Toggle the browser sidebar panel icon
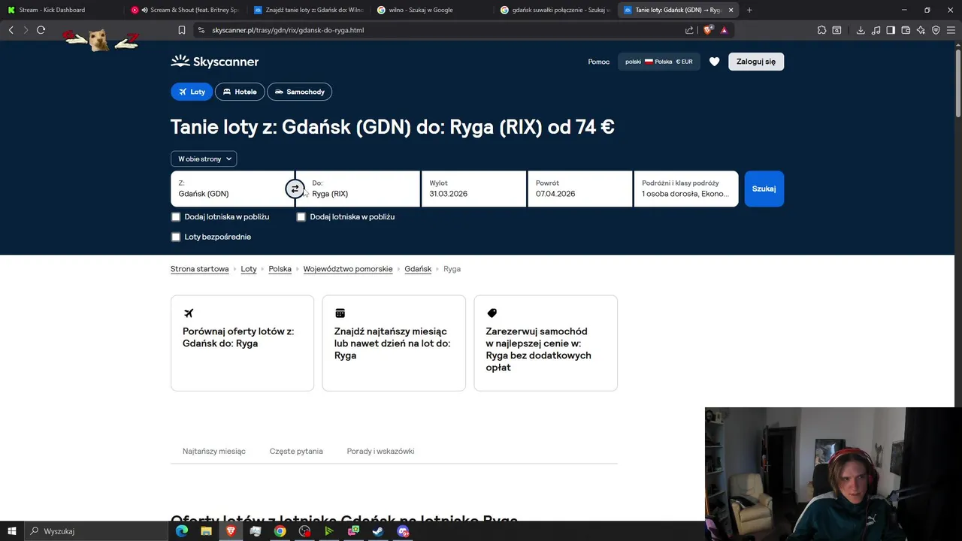Screen dimensions: 962x541 click(891, 30)
